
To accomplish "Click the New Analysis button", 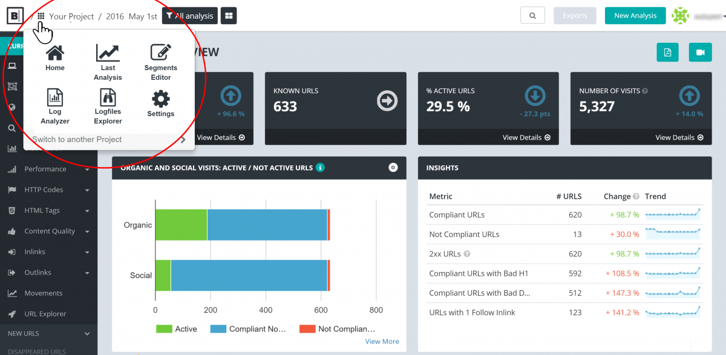I will (x=635, y=16).
